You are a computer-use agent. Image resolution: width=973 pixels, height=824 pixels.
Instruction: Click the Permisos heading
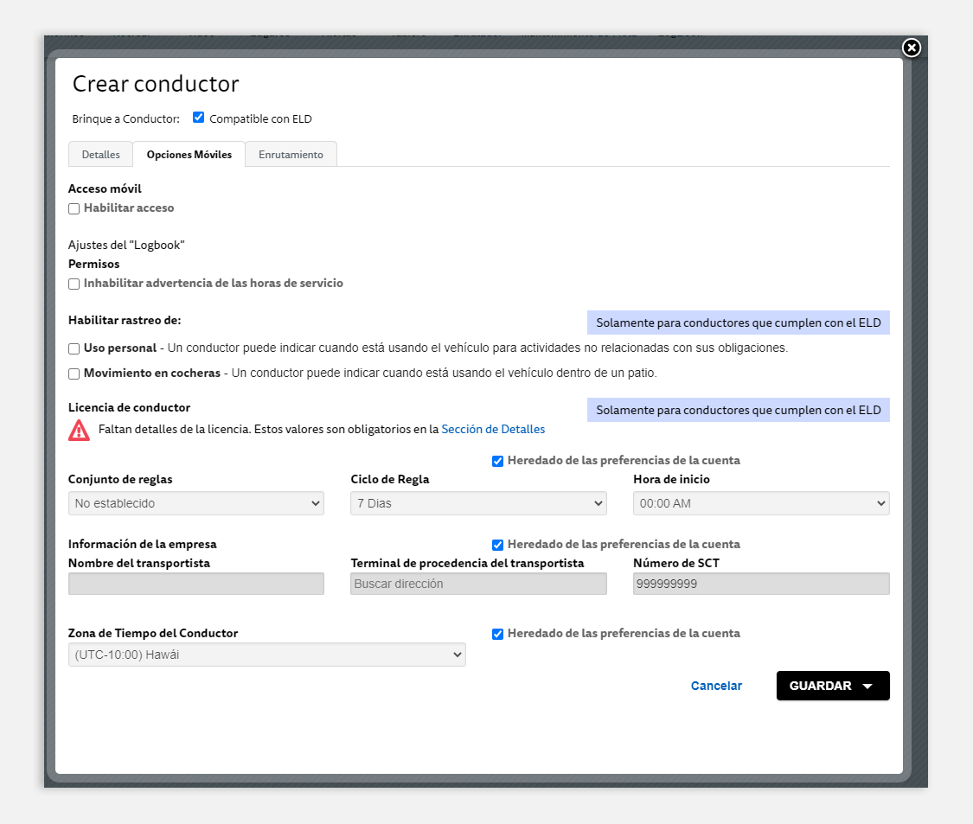[x=93, y=264]
